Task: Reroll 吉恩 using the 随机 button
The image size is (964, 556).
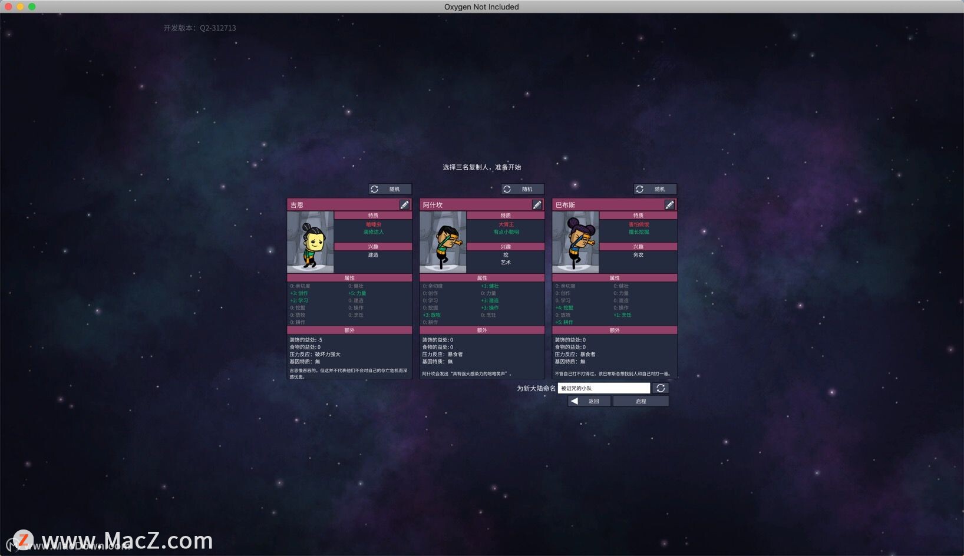Action: (x=390, y=189)
